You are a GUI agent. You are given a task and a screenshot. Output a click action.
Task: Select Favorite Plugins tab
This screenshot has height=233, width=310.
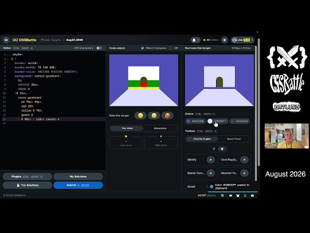tap(202, 139)
